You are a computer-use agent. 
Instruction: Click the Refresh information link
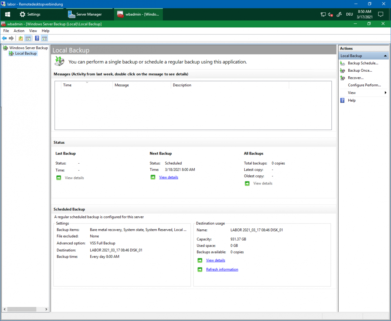pos(222,270)
